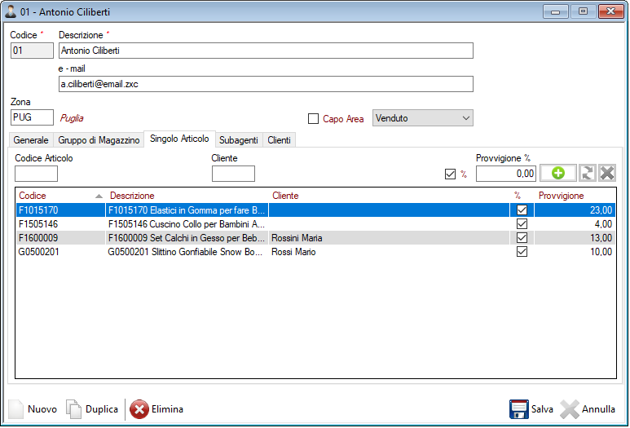Viewport: 630px width, 428px height.
Task: Click the Duplica pages icon
Action: pyautogui.click(x=73, y=409)
